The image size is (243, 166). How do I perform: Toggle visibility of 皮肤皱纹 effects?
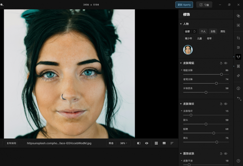pos(225,104)
